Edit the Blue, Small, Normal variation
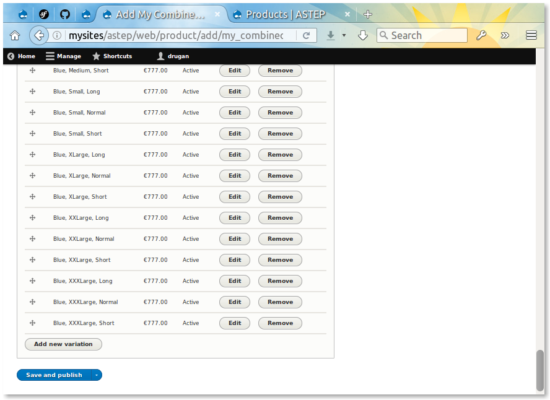Screen dimensions: 550x400 click(235, 113)
